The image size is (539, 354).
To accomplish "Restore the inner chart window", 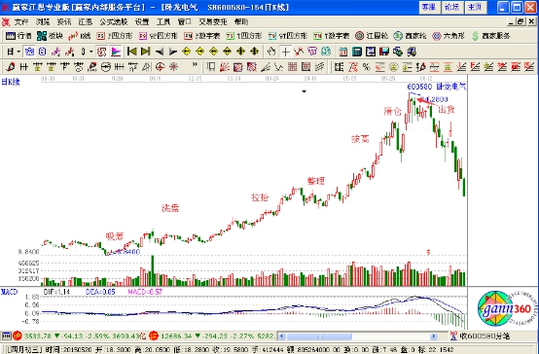I will click(x=521, y=22).
